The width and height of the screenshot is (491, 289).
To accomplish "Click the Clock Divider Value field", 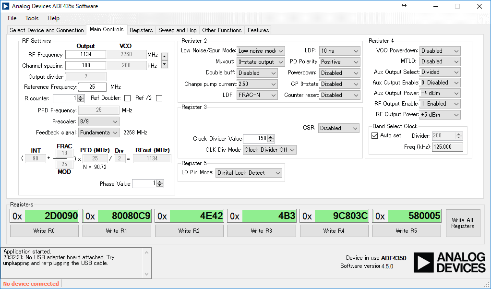I will 255,138.
